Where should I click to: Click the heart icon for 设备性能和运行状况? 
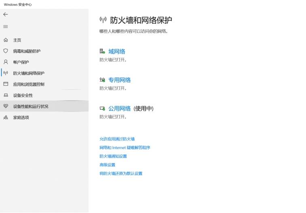[x=6, y=106]
